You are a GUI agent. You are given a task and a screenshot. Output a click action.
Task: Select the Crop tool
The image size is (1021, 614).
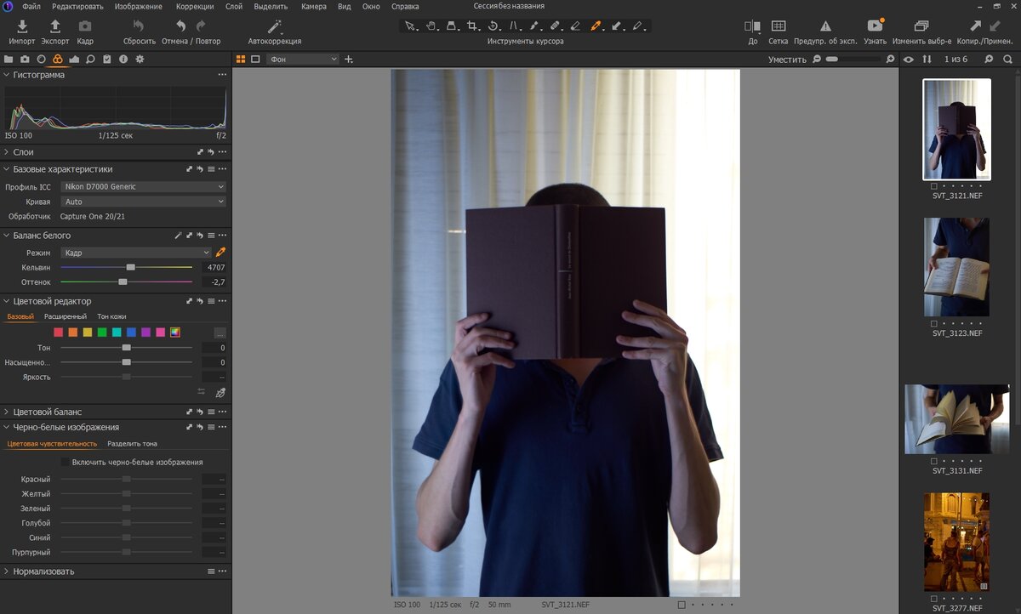tap(473, 26)
